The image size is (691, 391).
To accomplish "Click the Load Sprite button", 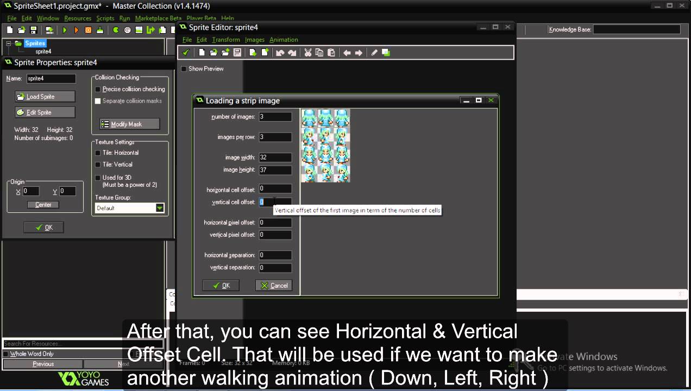I will click(x=45, y=97).
